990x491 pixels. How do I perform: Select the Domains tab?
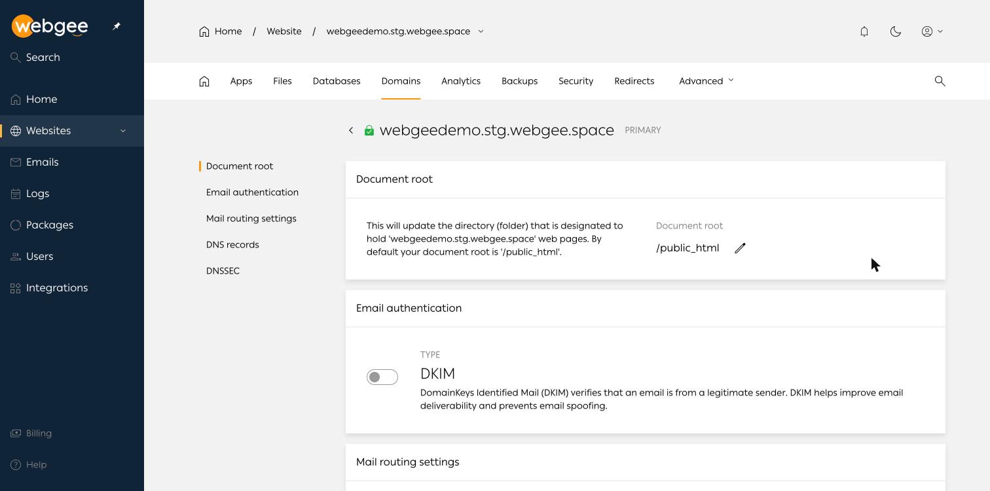click(x=401, y=81)
